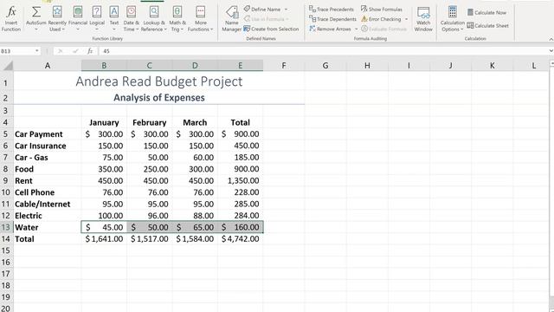Cancel the formula bar entry
Screen dimensions: 554x312
(x=61, y=51)
